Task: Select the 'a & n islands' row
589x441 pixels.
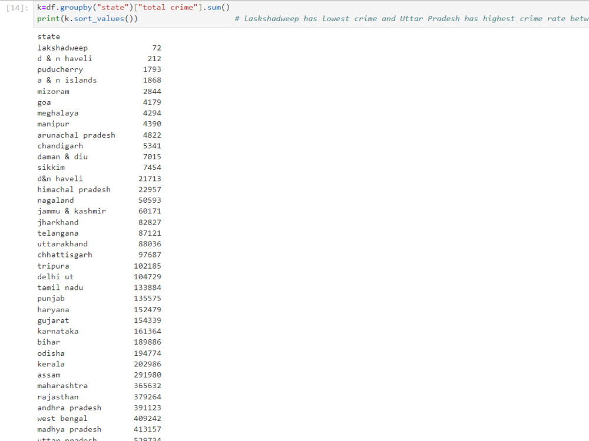Action: coord(99,80)
